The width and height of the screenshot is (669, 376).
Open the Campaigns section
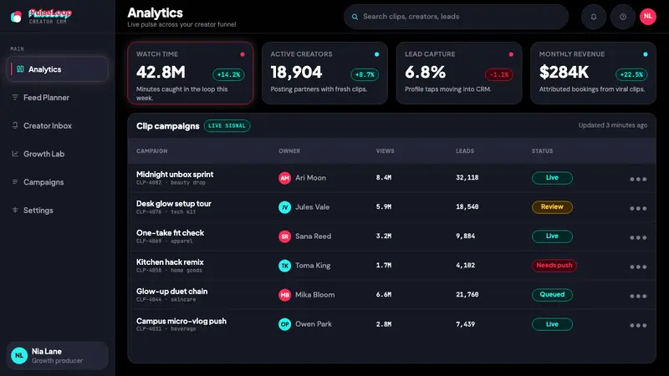pos(58,181)
